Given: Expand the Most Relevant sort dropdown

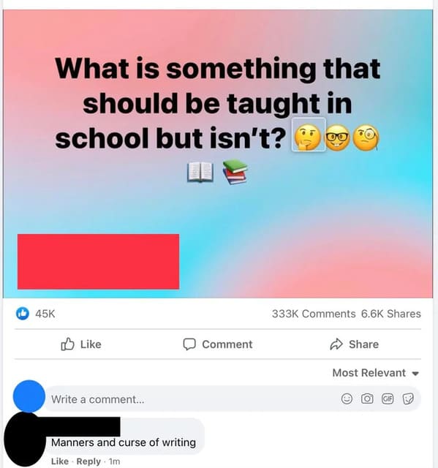Looking at the screenshot, I should pyautogui.click(x=376, y=373).
